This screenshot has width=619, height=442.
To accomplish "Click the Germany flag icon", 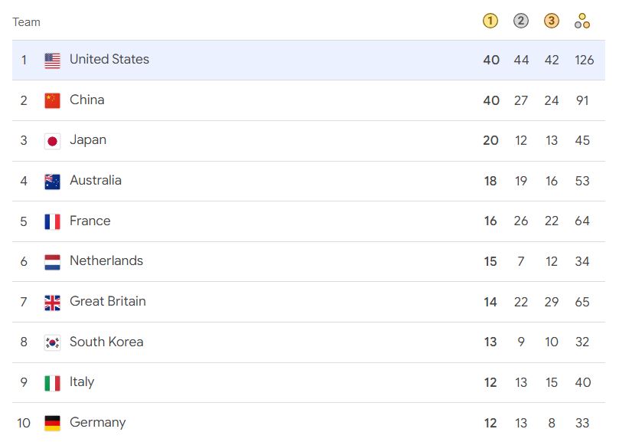I will [53, 423].
